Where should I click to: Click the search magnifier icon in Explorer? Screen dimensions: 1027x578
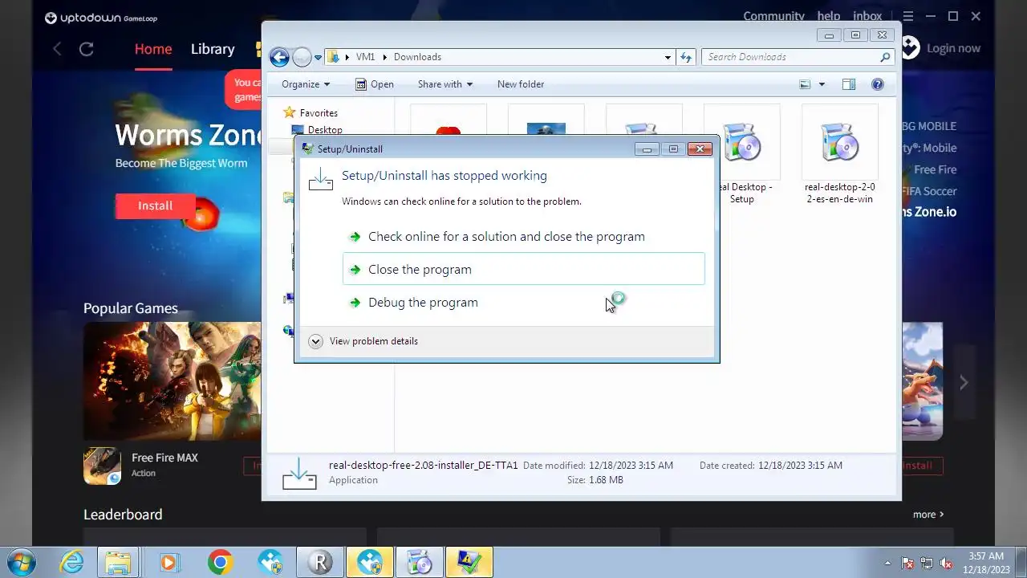[x=885, y=57]
